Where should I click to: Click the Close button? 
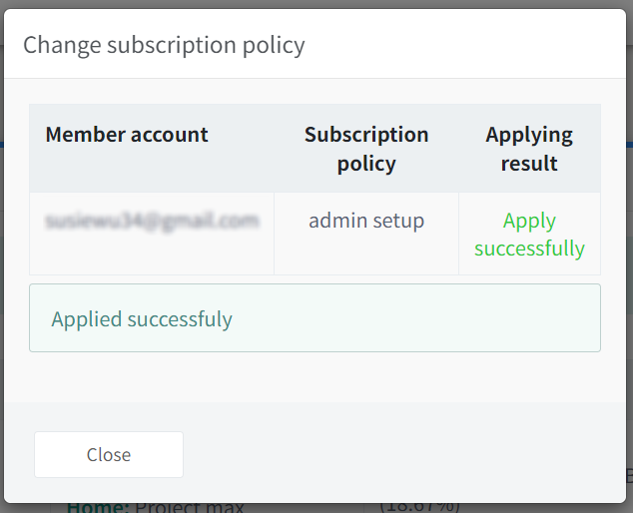point(109,454)
